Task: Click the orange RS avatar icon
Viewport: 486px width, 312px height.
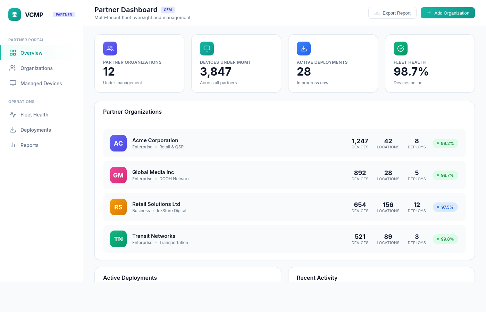Action: click(118, 207)
